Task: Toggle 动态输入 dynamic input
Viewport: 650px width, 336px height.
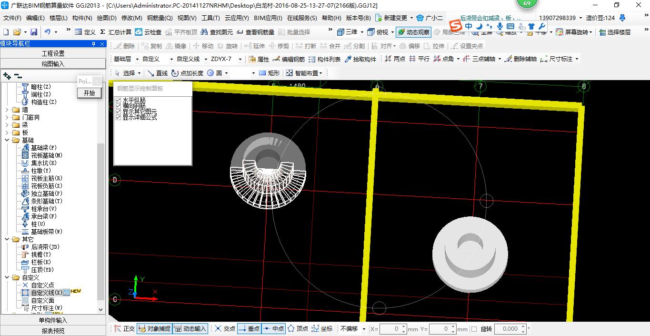Action: (x=190, y=328)
